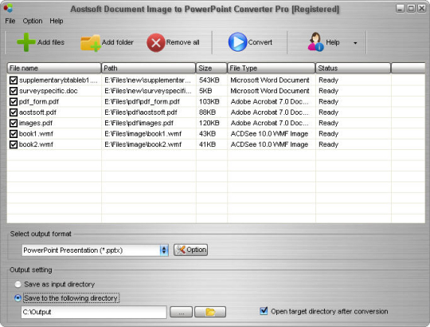Select the surveyspecific.doc file name
This screenshot has width=430, height=327.
pyautogui.click(x=49, y=91)
